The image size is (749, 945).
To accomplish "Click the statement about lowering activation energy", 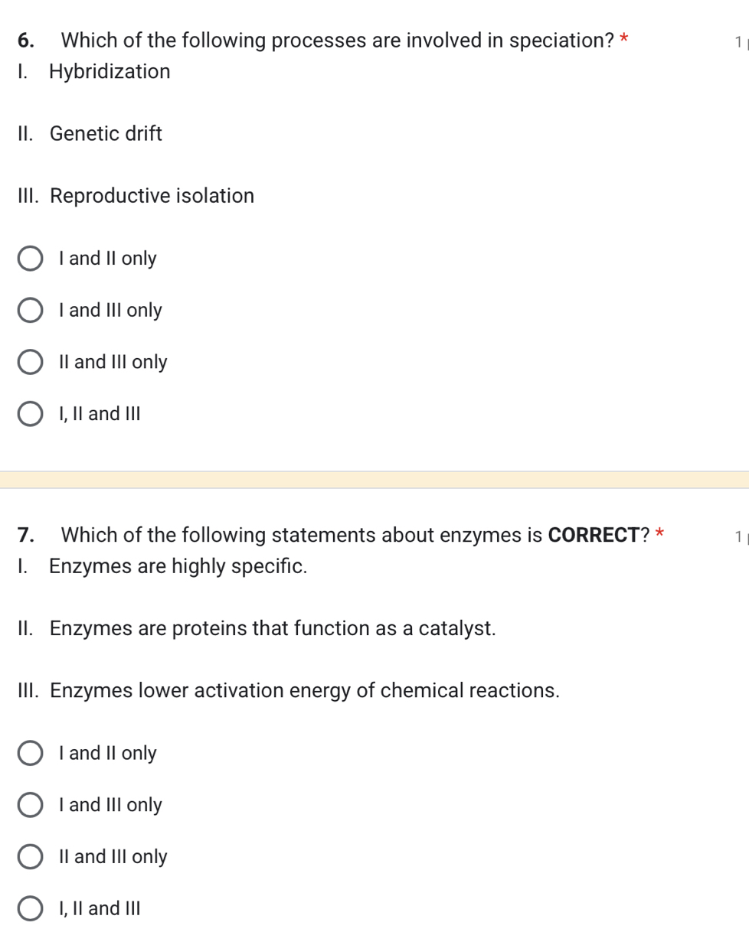I will tap(304, 691).
